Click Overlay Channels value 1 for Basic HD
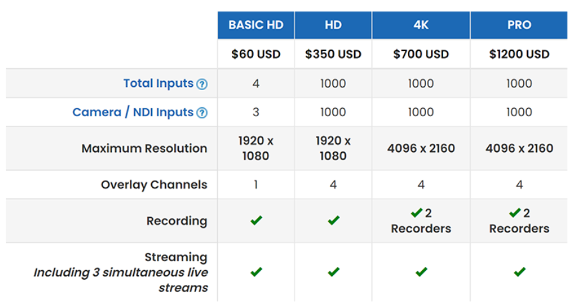This screenshot has height=304, width=586. point(256,185)
